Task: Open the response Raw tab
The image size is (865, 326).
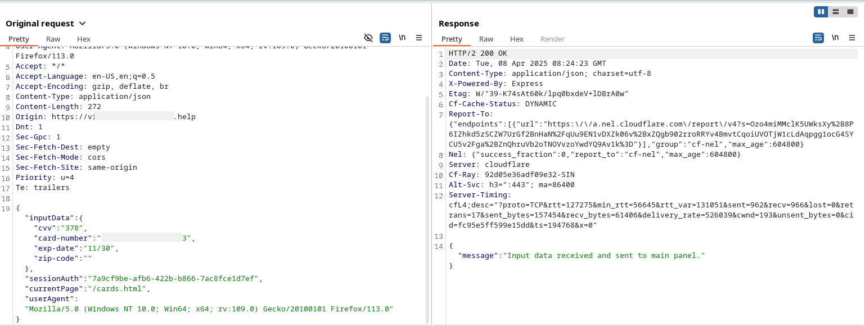Action: tap(486, 39)
